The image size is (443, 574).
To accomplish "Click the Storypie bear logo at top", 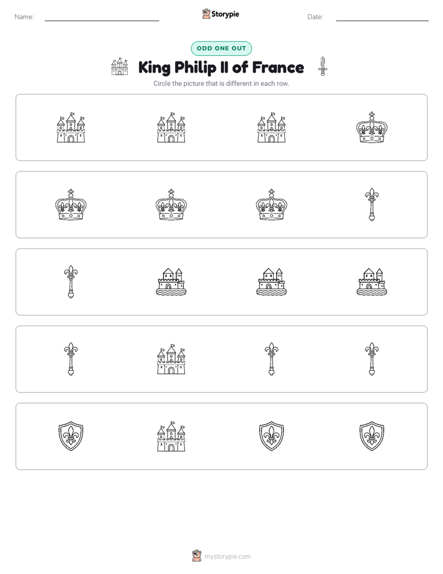I will tap(207, 14).
